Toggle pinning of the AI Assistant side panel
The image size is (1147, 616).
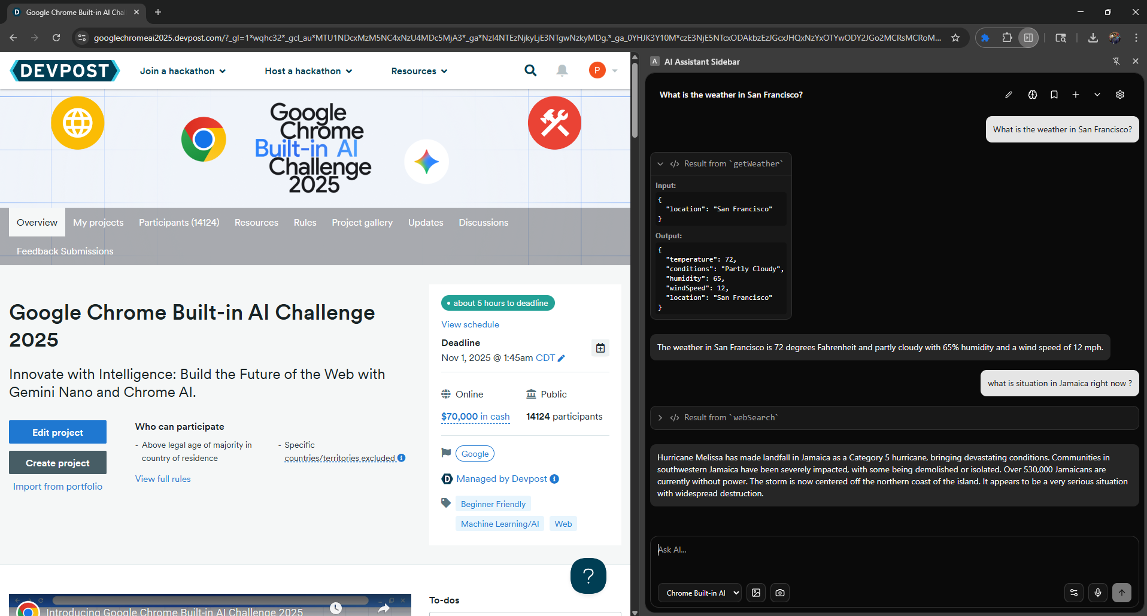(x=1116, y=61)
